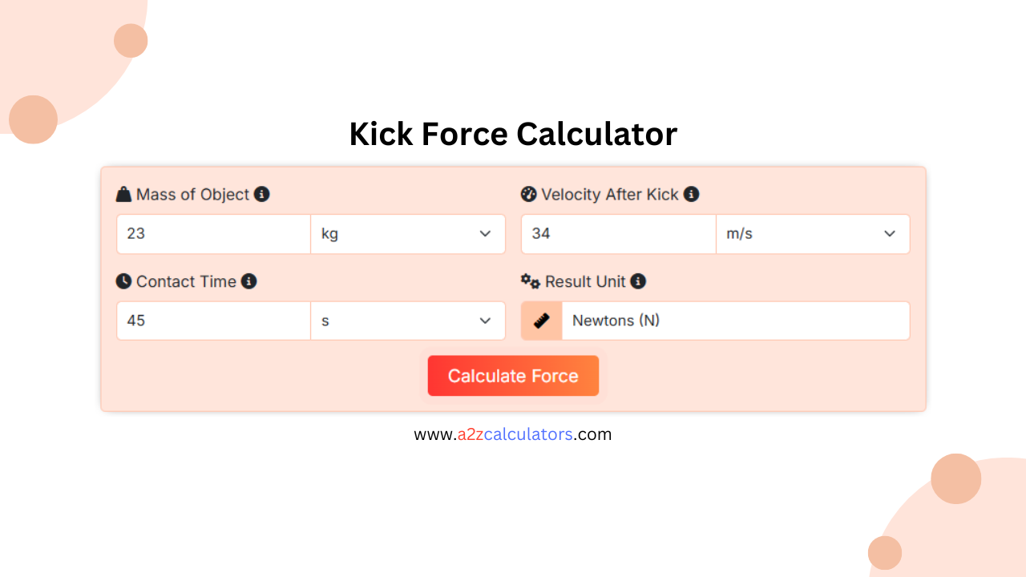This screenshot has height=577, width=1026.
Task: Click the Kick Force Calculator heading
Action: [x=513, y=134]
